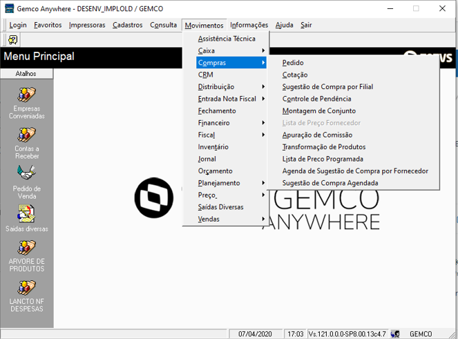The height and width of the screenshot is (339, 458).
Task: Select Inventário menu entry
Action: [231, 147]
